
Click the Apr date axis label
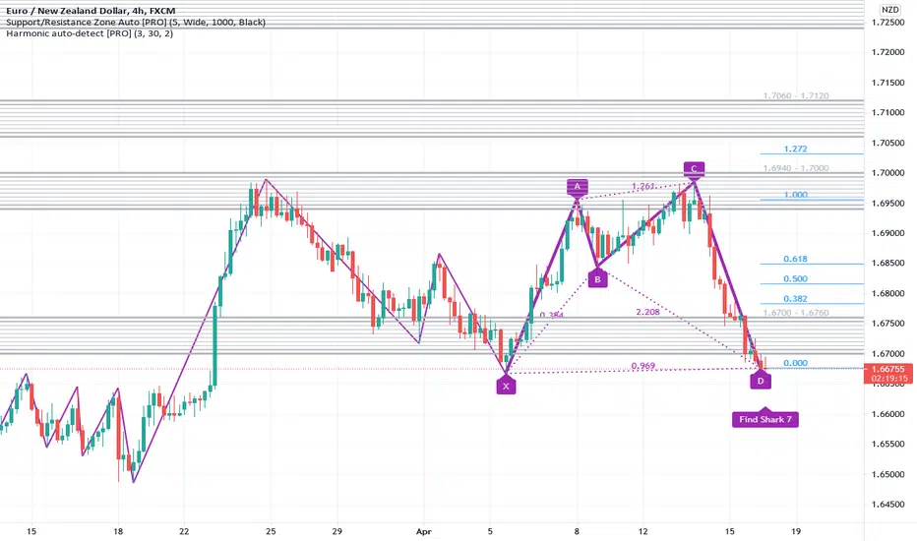(x=423, y=531)
